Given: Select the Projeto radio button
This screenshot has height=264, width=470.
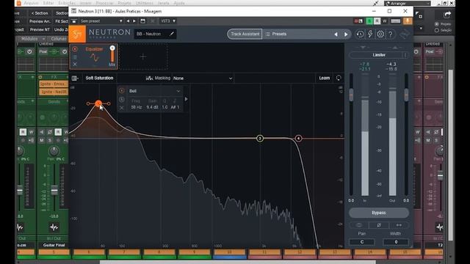Looking at the screenshot, I should click(437, 24).
